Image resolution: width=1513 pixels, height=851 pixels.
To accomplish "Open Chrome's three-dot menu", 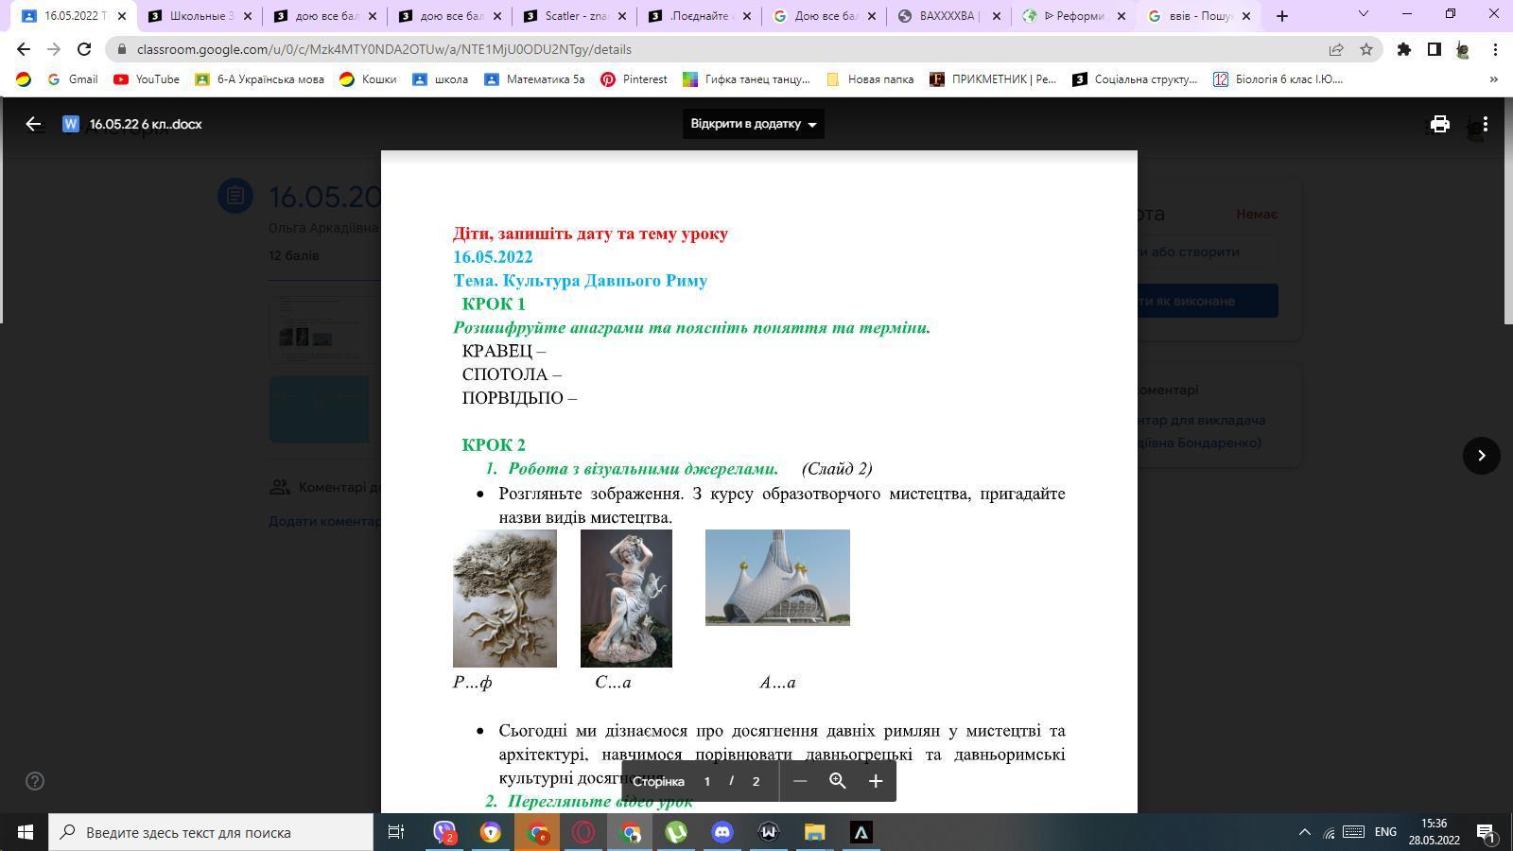I will [1495, 49].
